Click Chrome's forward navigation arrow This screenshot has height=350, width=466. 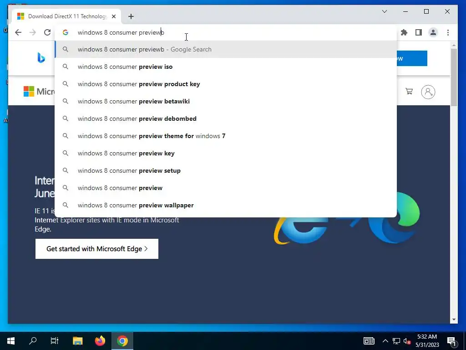tap(33, 32)
